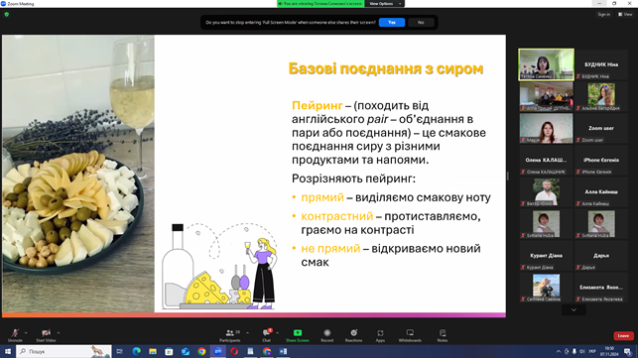Open the Reactions icon

point(353,333)
